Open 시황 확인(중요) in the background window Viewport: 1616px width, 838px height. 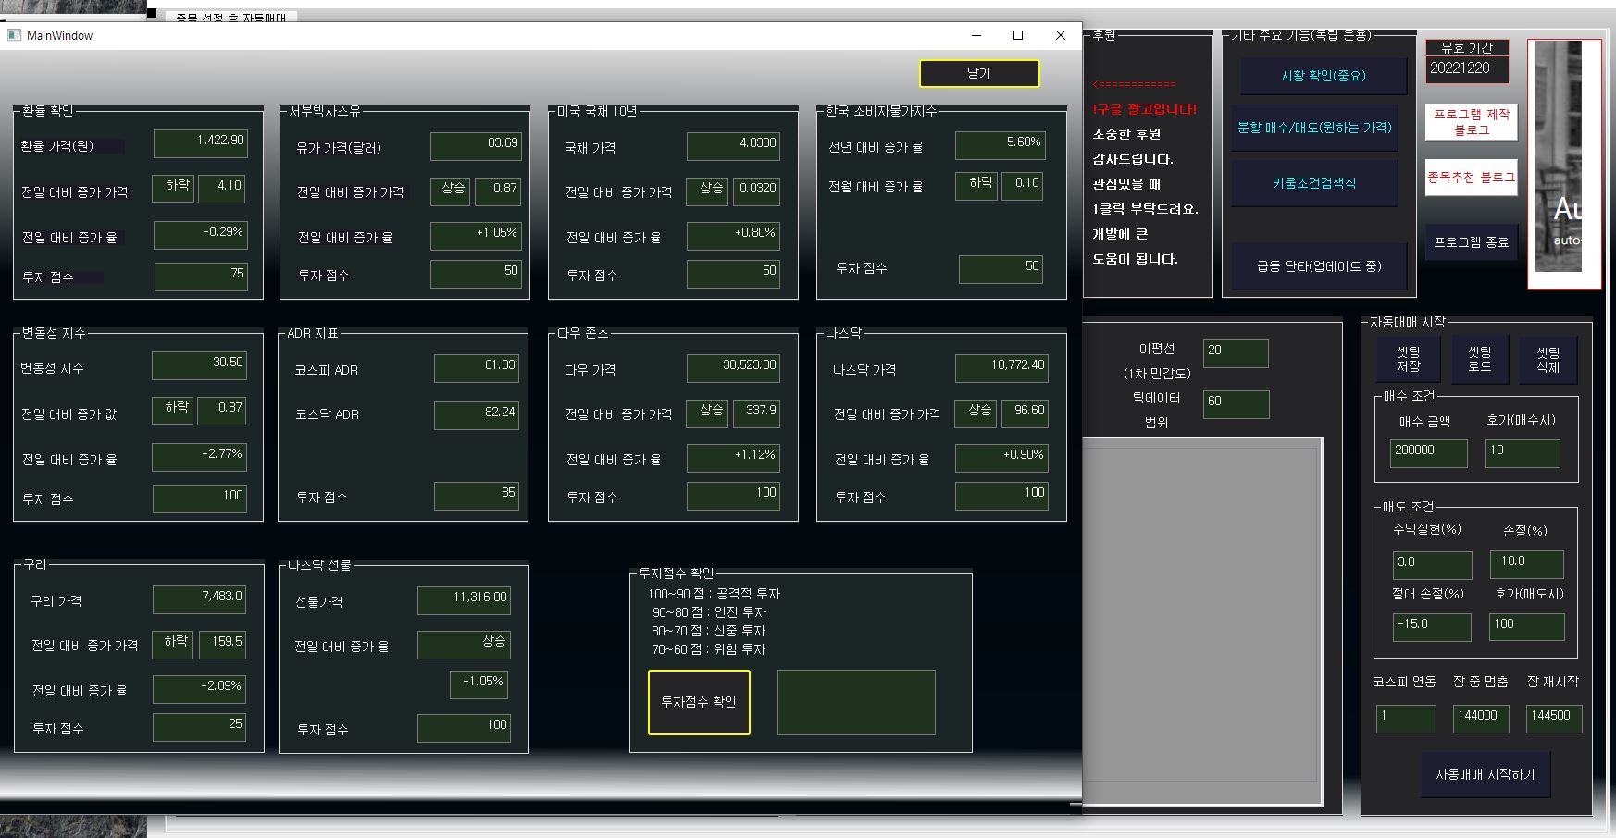coord(1324,76)
